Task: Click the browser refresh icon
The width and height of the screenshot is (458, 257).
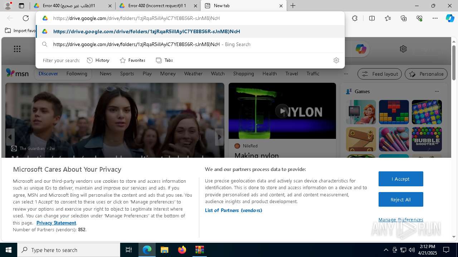Action: [x=26, y=18]
